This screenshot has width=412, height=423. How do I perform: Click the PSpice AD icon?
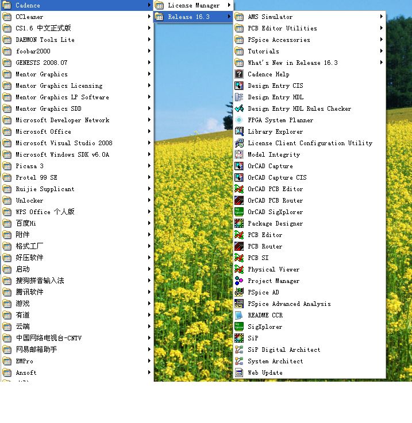coord(239,292)
